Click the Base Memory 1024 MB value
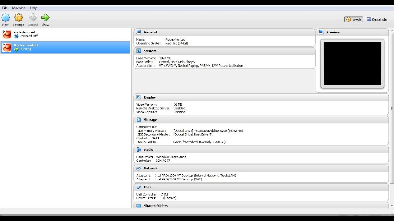 click(165, 58)
